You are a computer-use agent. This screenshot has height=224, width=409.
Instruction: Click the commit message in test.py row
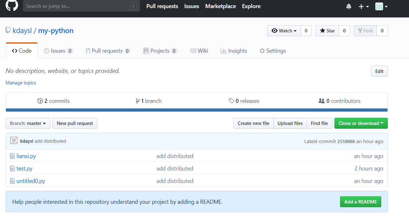(175, 169)
